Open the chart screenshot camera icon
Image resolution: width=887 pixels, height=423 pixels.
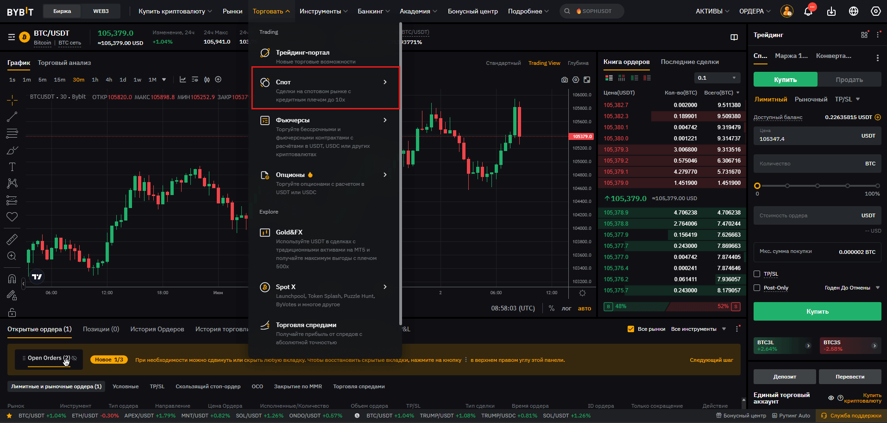pos(564,80)
